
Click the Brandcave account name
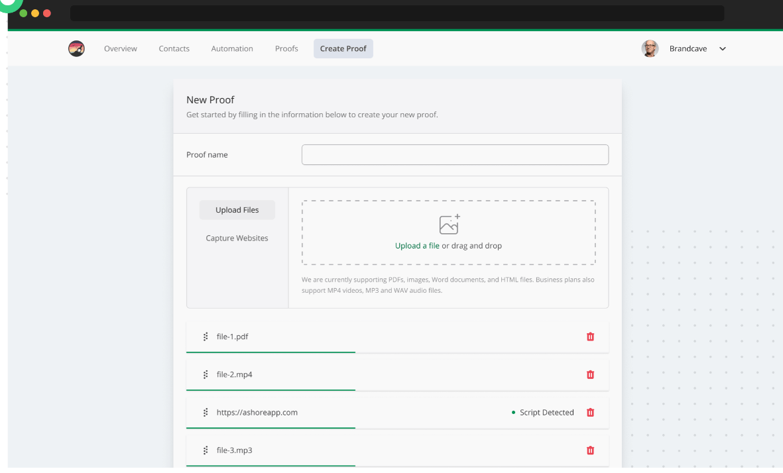pyautogui.click(x=688, y=48)
